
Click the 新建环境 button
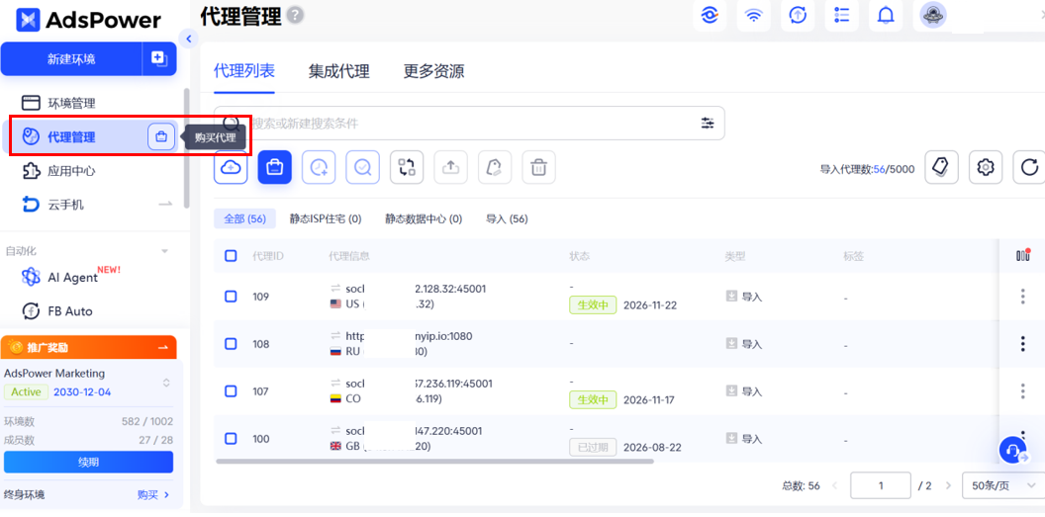pyautogui.click(x=71, y=58)
